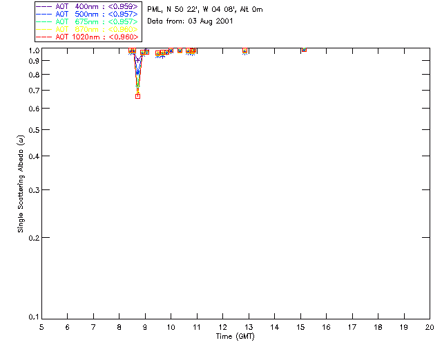Click the x-axis tick label 7
The image size is (442, 354).
click(93, 327)
